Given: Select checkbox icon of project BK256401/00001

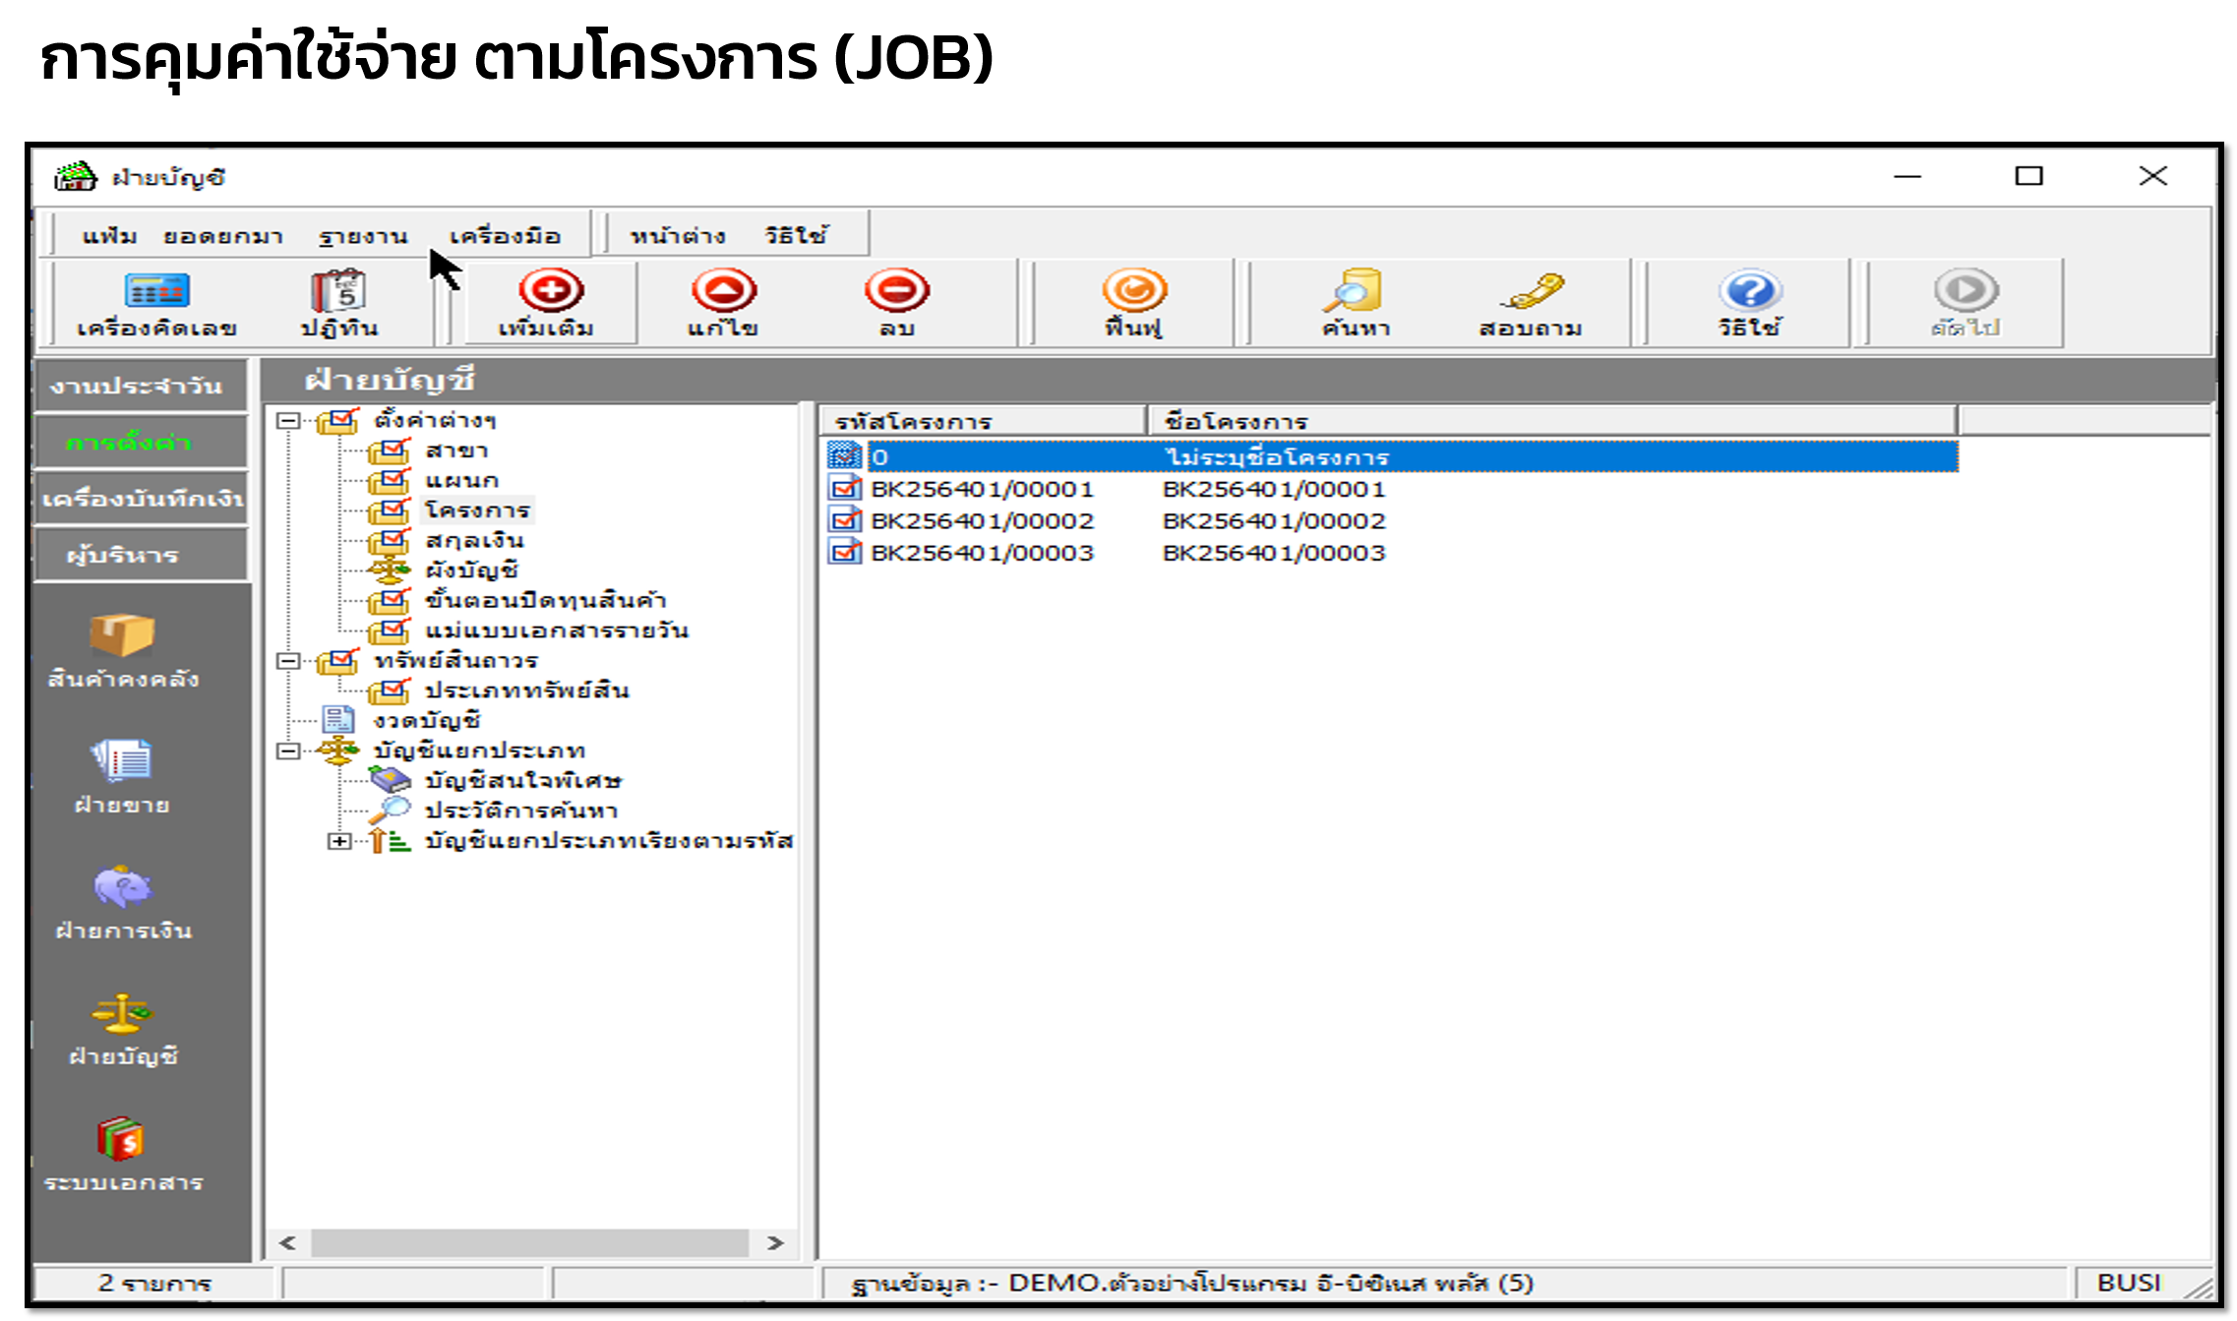Looking at the screenshot, I should 844,489.
